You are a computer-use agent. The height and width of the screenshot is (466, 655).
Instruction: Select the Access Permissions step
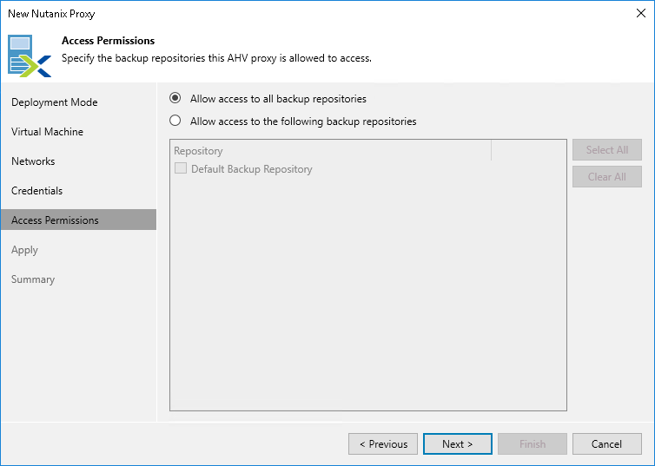click(78, 220)
